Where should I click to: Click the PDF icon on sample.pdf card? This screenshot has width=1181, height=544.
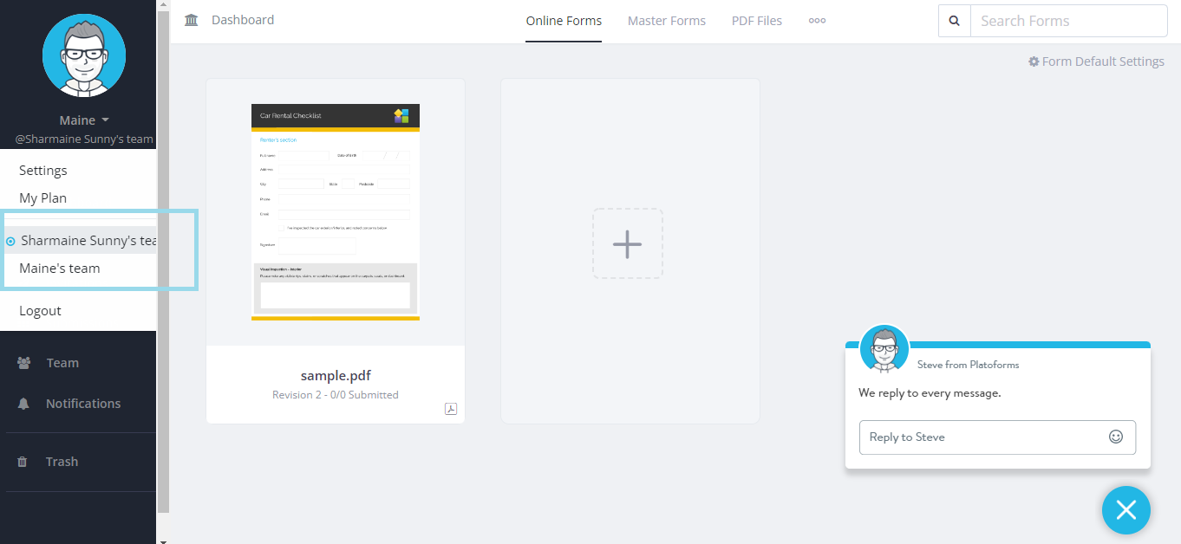tap(451, 409)
